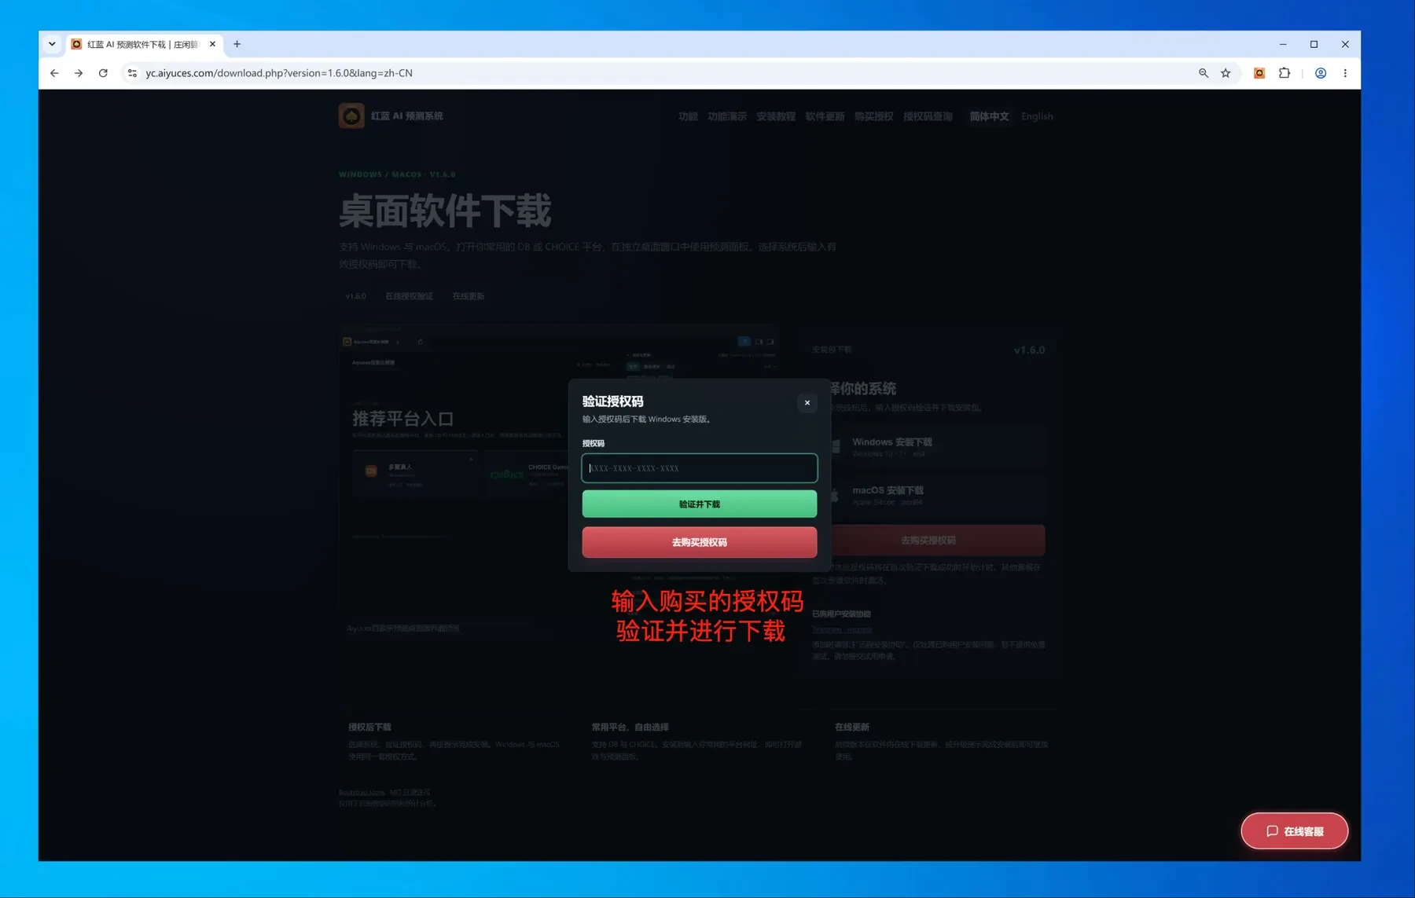Open the 功能演示 nav item
The width and height of the screenshot is (1415, 898).
point(727,116)
